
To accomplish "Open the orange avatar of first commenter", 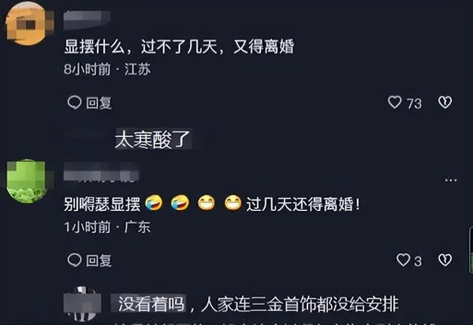I will [x=27, y=24].
